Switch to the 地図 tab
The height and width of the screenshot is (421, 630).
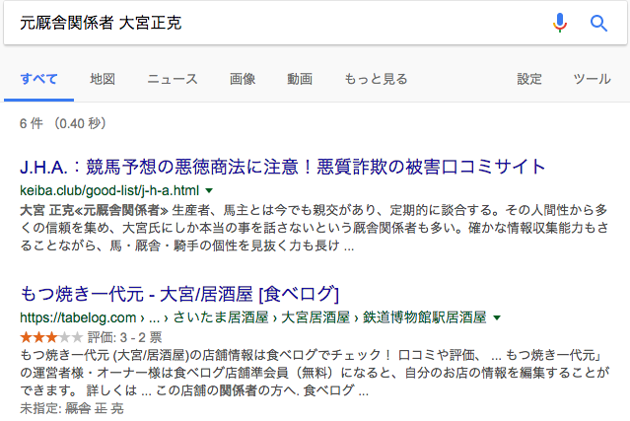click(103, 79)
